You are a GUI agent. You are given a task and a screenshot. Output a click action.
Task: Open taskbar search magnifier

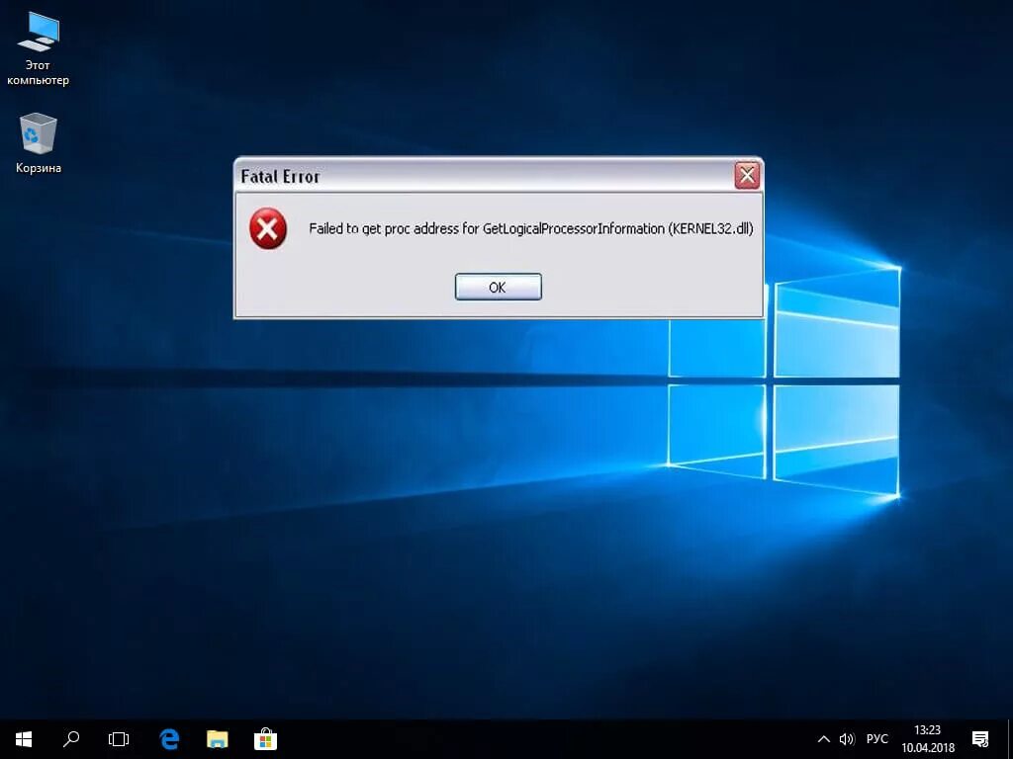[x=71, y=739]
